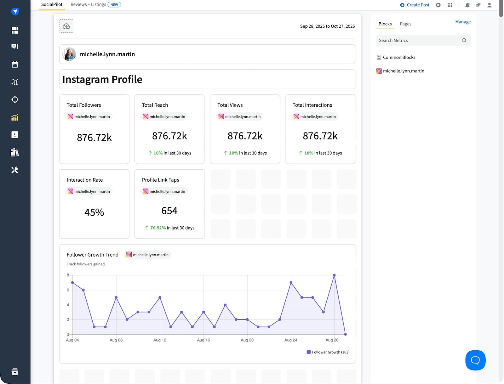The image size is (504, 384).
Task: Open the Dashboard panel icon
Action: pyautogui.click(x=15, y=30)
